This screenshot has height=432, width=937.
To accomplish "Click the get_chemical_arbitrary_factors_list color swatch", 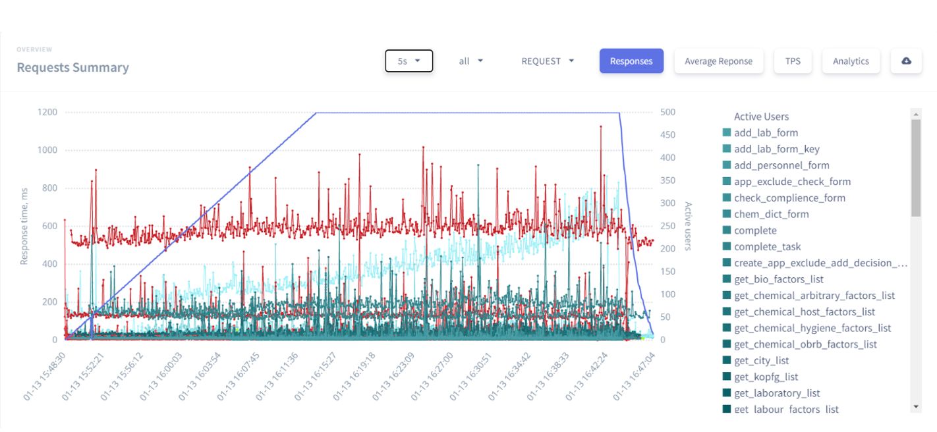I will 727,296.
